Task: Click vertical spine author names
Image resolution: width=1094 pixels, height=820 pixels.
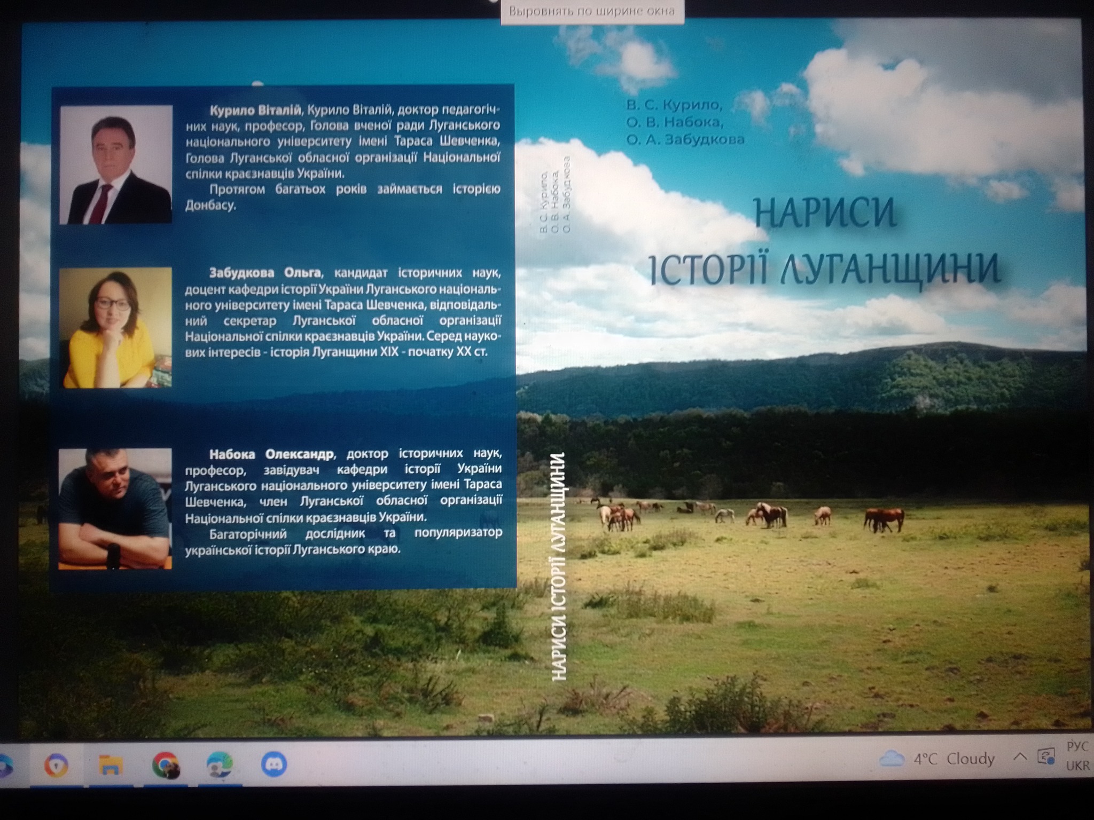Action: point(554,195)
